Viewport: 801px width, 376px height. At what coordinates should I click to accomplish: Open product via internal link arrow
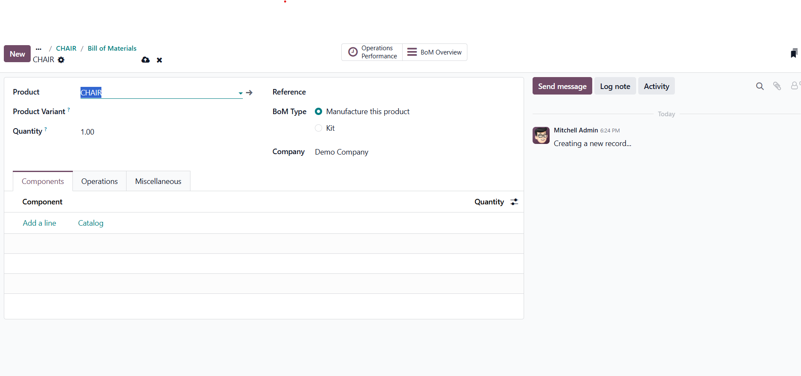coord(250,93)
